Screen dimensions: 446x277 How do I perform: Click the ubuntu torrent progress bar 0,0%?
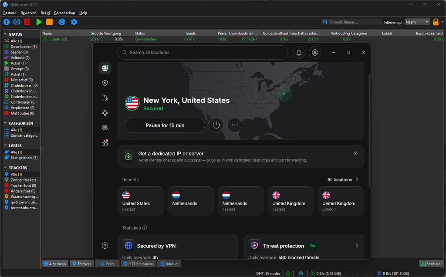118,39
